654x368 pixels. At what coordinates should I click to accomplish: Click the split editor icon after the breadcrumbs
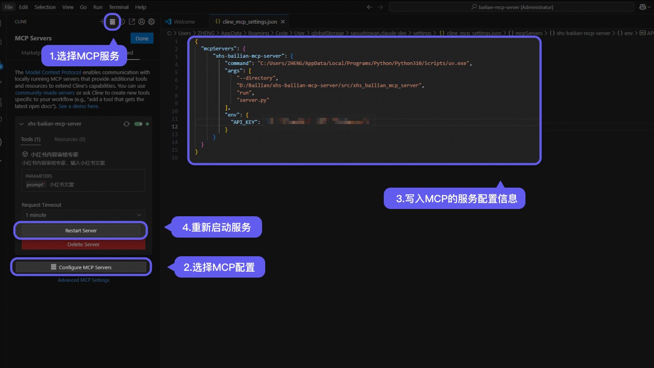pyautogui.click(x=644, y=33)
